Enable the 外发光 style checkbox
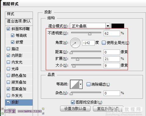 point(8,96)
